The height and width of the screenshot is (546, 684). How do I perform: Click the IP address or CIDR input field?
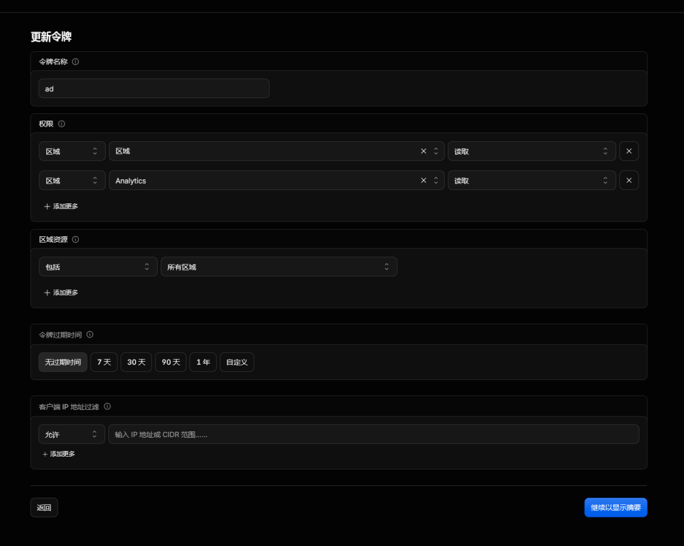374,435
